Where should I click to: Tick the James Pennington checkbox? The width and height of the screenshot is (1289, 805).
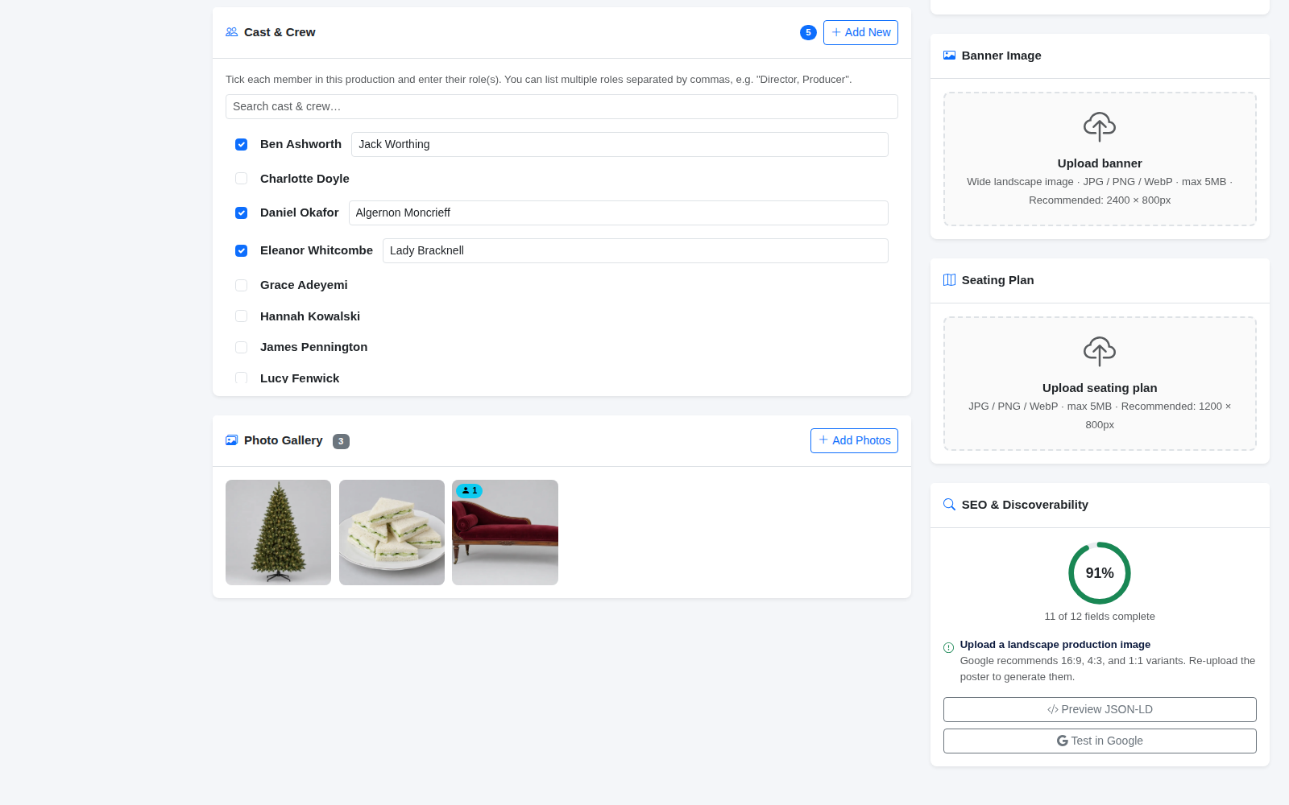point(241,347)
